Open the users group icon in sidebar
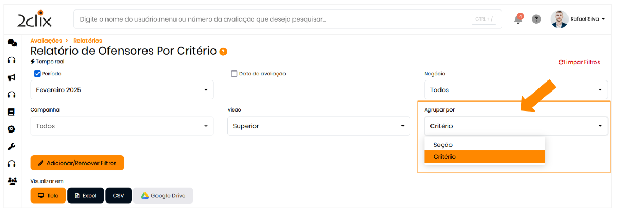The width and height of the screenshot is (617, 212). pos(12,181)
